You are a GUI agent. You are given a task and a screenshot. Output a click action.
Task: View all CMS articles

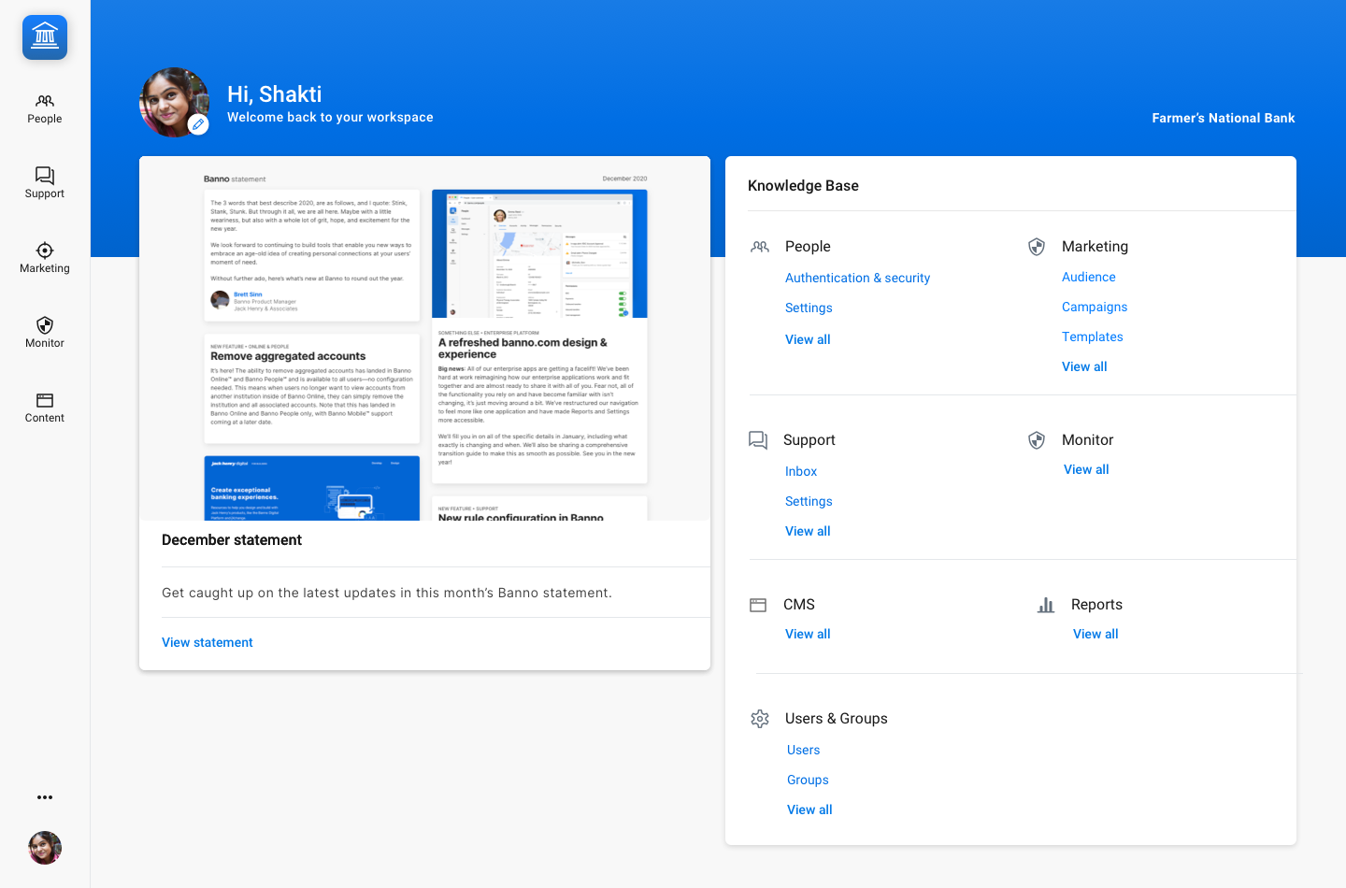(808, 634)
